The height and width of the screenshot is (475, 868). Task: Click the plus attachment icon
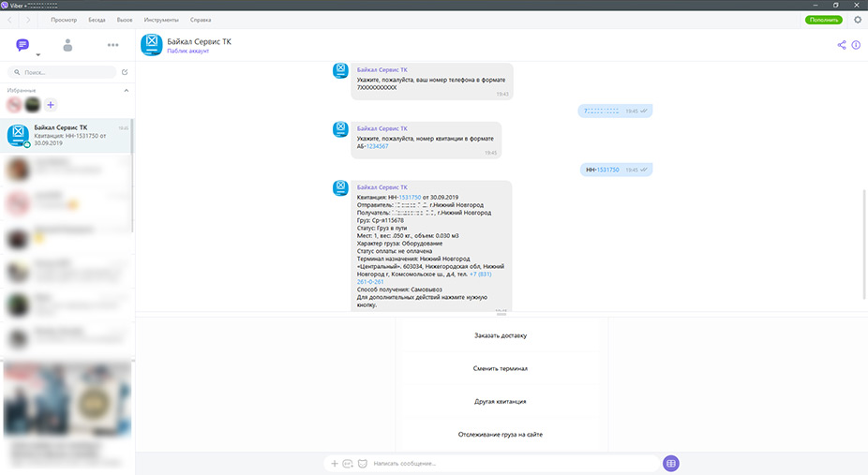(x=335, y=464)
